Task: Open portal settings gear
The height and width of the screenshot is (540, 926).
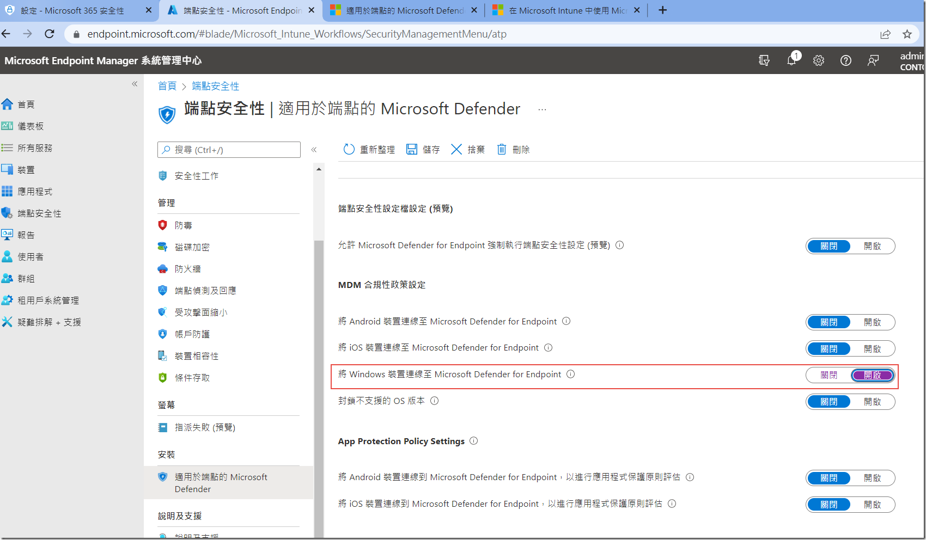Action: [x=819, y=60]
